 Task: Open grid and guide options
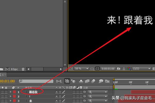(92, 68)
